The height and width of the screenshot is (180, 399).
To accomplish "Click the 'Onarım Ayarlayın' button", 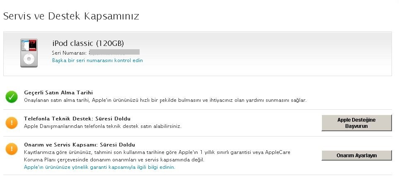I will coord(356,156).
